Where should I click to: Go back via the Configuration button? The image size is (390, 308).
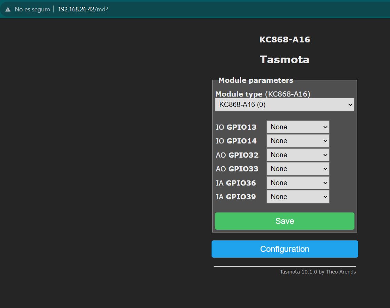pyautogui.click(x=285, y=249)
